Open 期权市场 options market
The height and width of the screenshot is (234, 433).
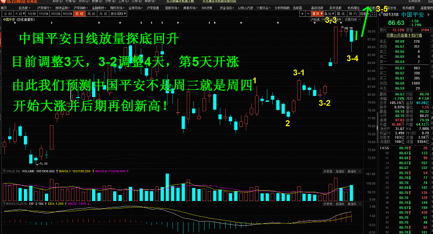tap(117, 8)
